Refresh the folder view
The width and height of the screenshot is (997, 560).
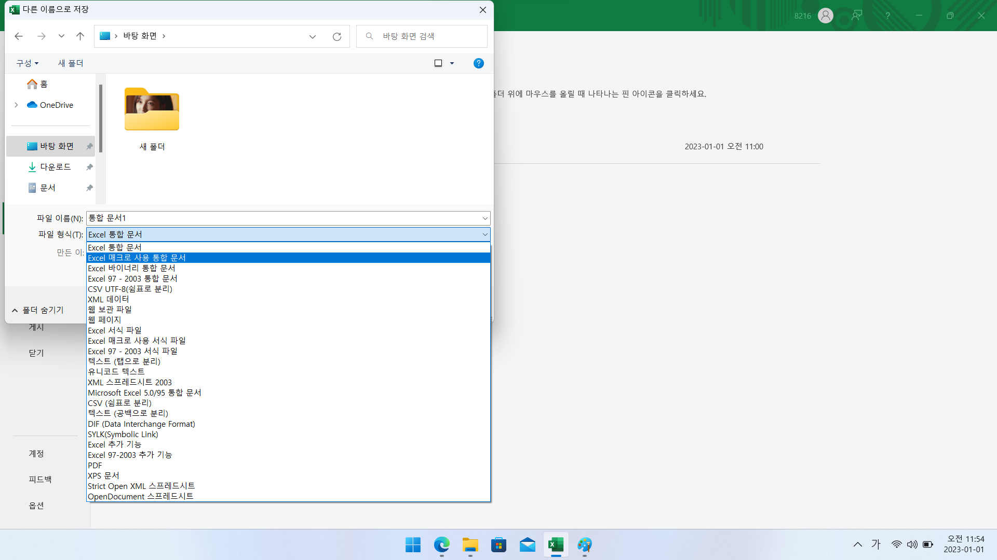point(337,36)
